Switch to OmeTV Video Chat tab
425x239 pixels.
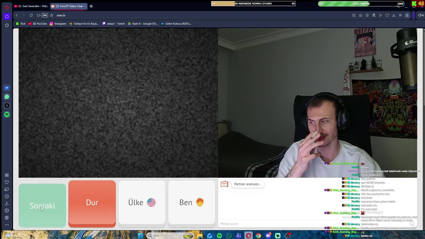(69, 6)
